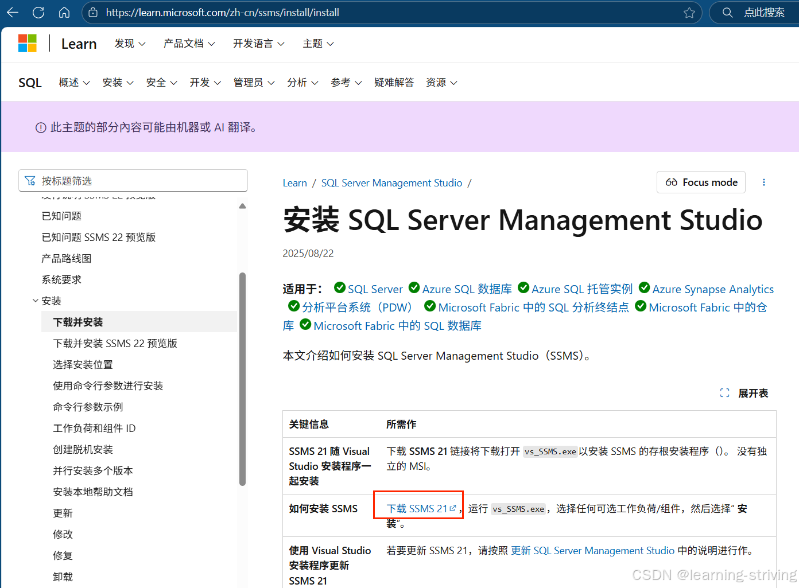799x588 pixels.
Task: Click Microsoft Fabric 中的 SQL 数据库 link
Action: tap(397, 326)
